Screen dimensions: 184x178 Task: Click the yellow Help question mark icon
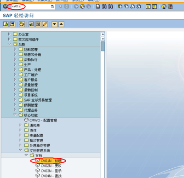pos(164,6)
